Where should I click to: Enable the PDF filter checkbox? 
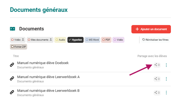tap(104, 40)
